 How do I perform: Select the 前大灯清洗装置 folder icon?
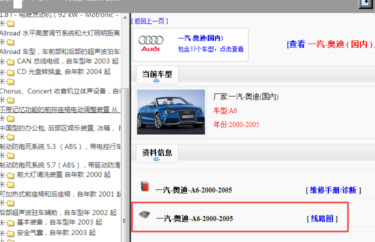[x=10, y=175]
